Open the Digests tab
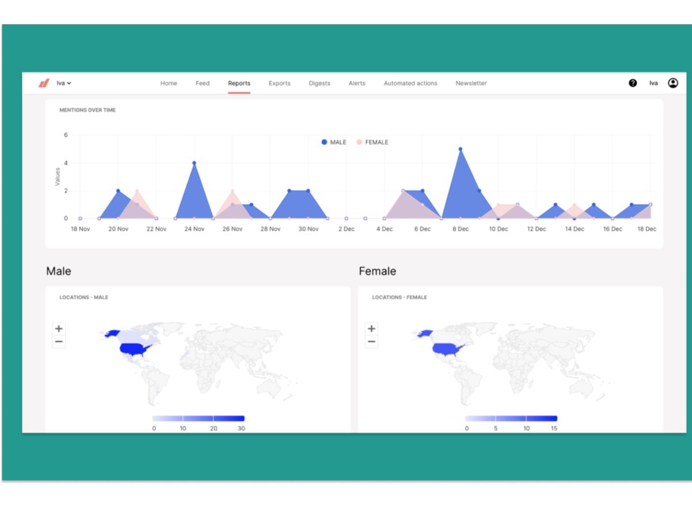This screenshot has height=519, width=692. [319, 83]
